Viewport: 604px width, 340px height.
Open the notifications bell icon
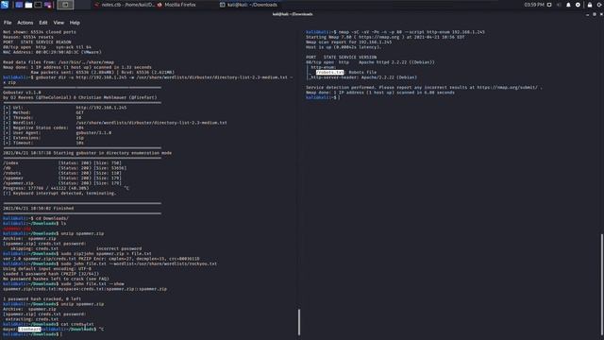[x=568, y=5]
